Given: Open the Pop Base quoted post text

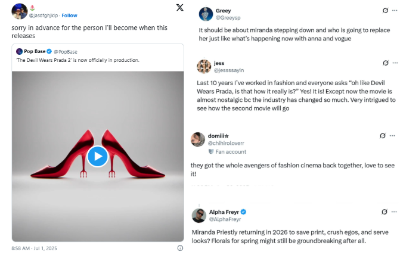Looking at the screenshot, I should pyautogui.click(x=77, y=60).
